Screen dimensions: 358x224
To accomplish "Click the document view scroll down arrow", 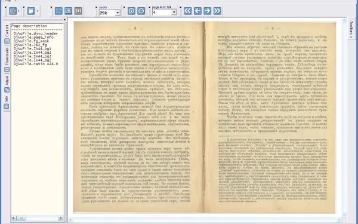I will pyautogui.click(x=344, y=214).
